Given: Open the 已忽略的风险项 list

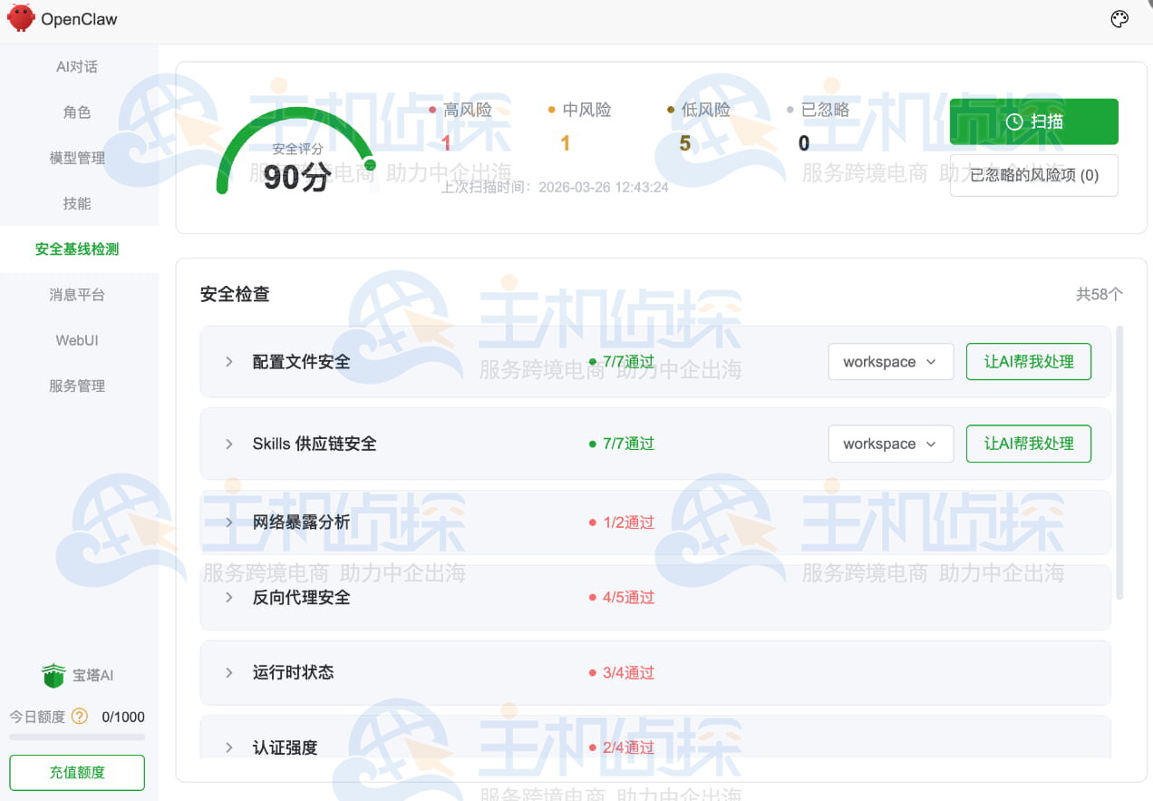Looking at the screenshot, I should point(1033,176).
